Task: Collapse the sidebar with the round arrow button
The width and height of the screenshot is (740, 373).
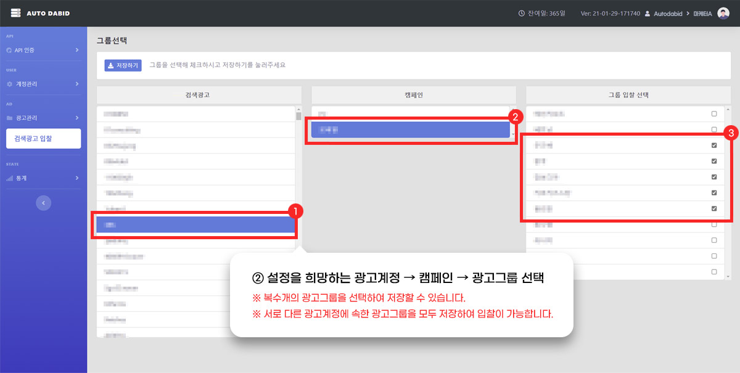Action: (43, 203)
